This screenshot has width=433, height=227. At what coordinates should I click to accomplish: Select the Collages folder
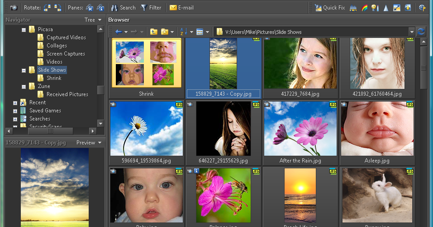tap(57, 46)
